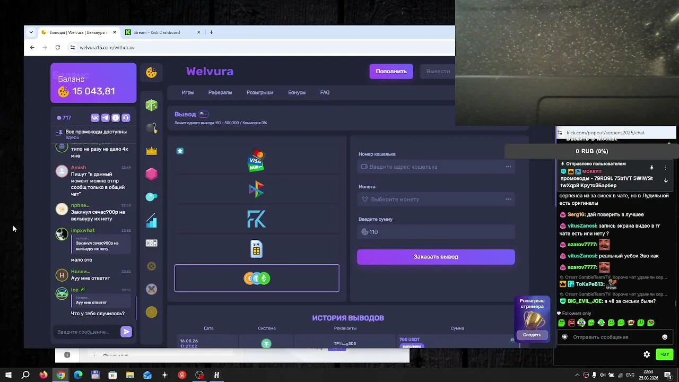
Task: Switch to Stream - Kick Dashboard tab
Action: pos(163,32)
